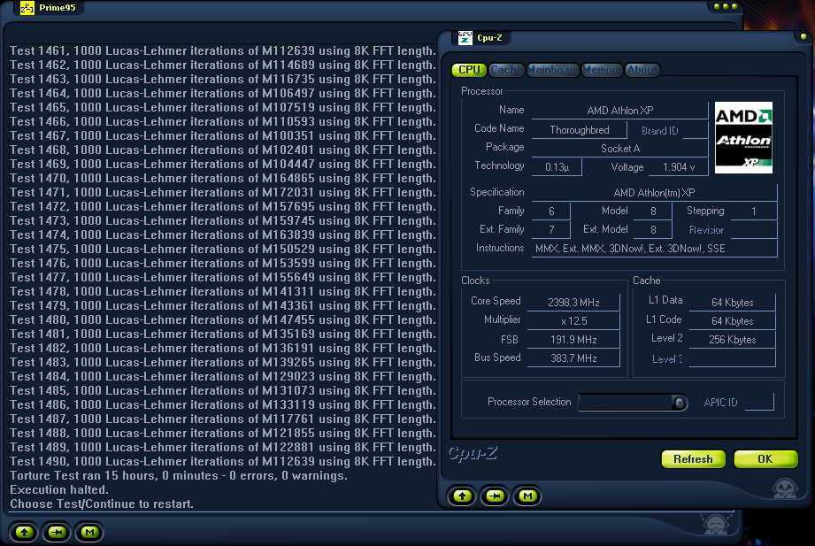Click the Prime95 title bar icon
The height and width of the screenshot is (546, 815).
pyautogui.click(x=27, y=8)
